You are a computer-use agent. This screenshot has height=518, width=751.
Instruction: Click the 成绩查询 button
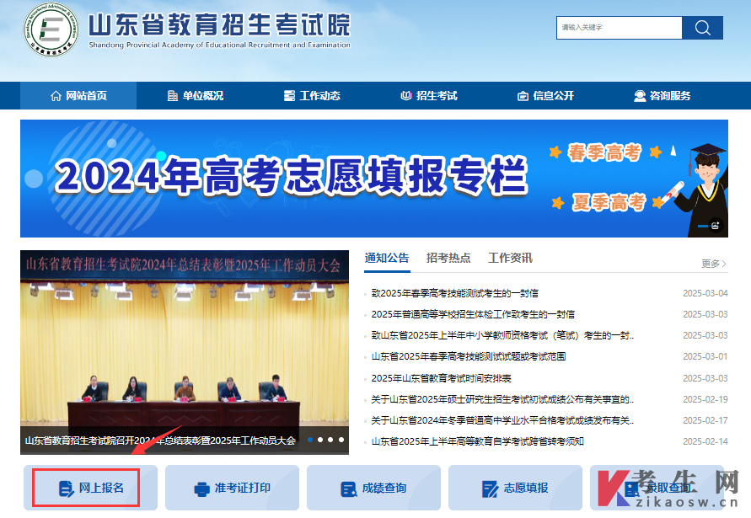[373, 488]
